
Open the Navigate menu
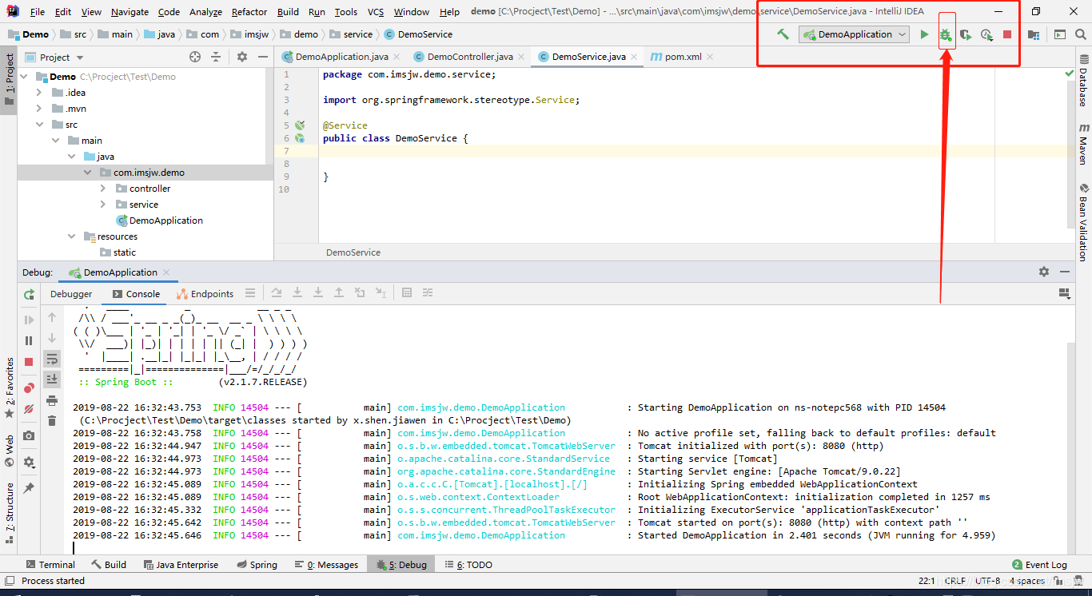click(x=130, y=12)
